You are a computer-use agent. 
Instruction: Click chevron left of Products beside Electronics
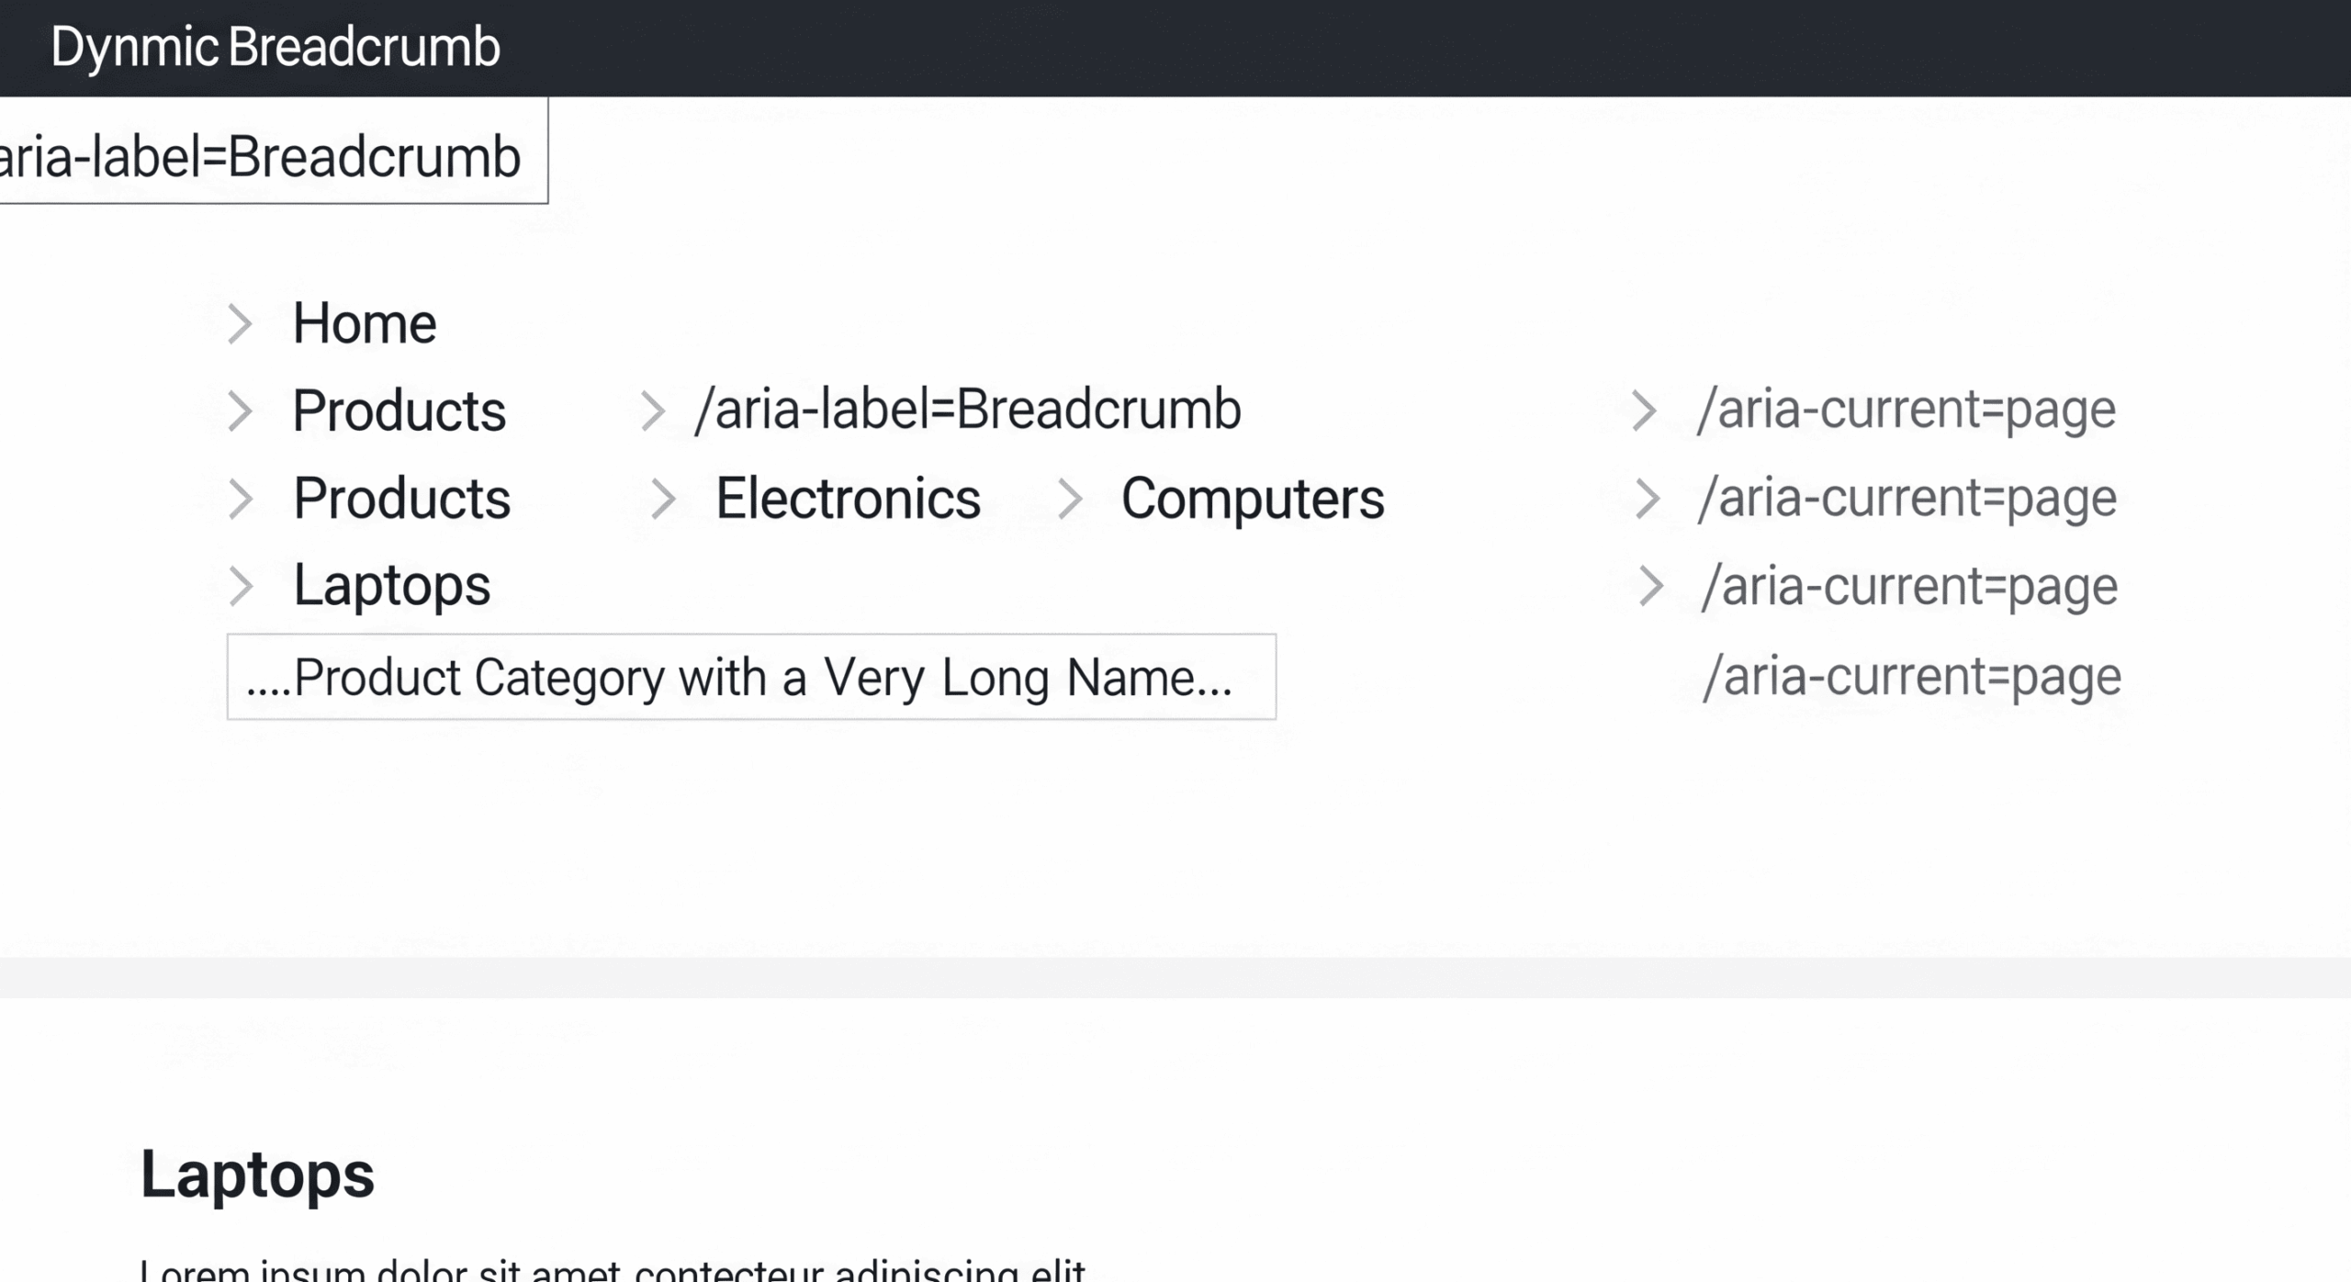[240, 500]
